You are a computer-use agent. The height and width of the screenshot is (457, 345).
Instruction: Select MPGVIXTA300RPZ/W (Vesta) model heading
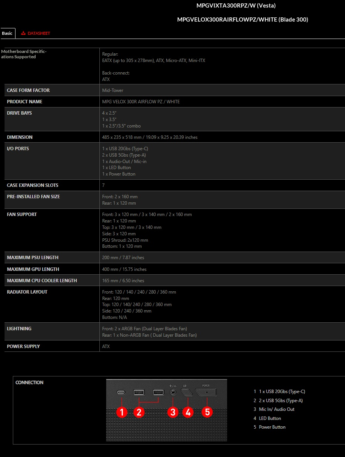point(236,6)
